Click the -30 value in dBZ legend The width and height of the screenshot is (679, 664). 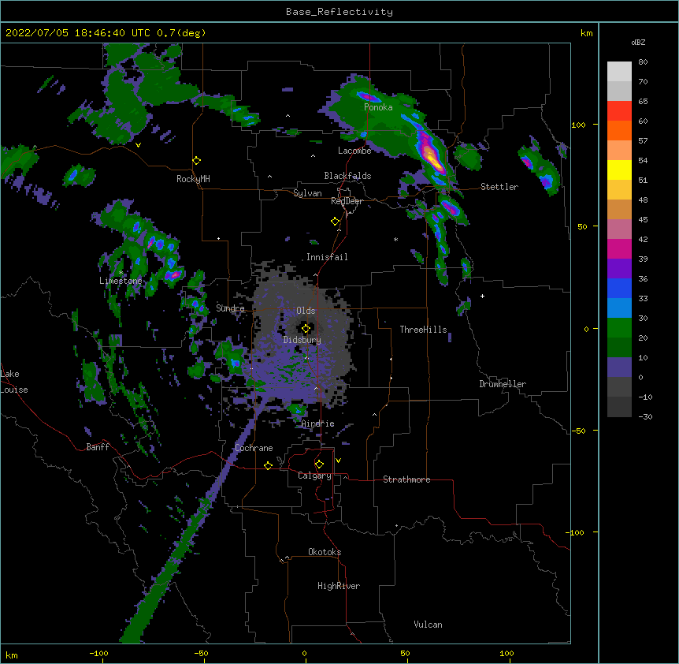pyautogui.click(x=645, y=417)
